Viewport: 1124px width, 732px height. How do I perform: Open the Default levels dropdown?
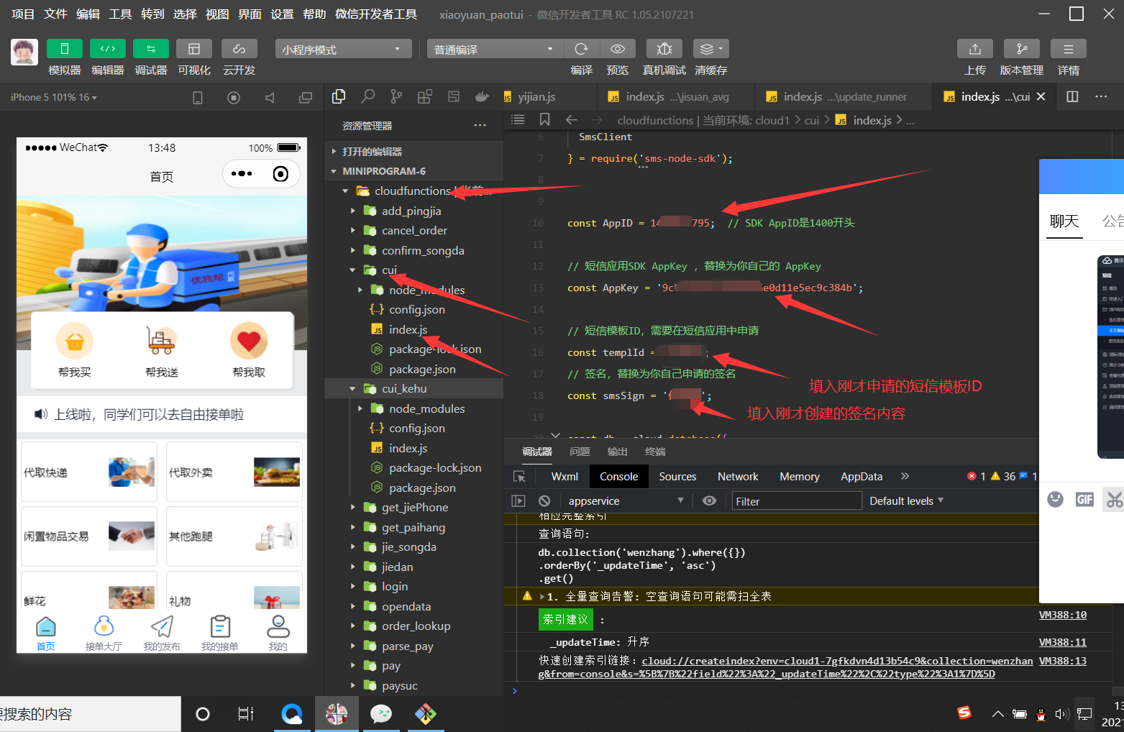pos(905,500)
